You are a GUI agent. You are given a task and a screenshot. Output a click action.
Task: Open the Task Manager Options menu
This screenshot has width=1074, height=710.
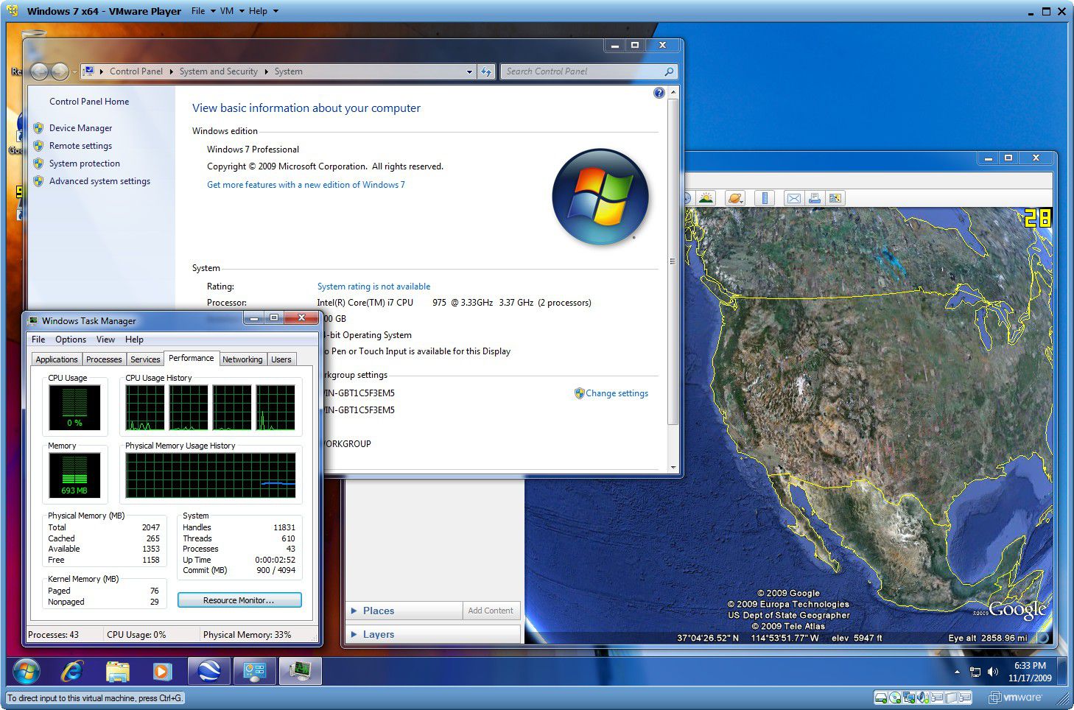point(71,340)
